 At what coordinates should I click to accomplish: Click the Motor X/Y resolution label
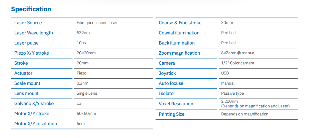[x=36, y=124]
